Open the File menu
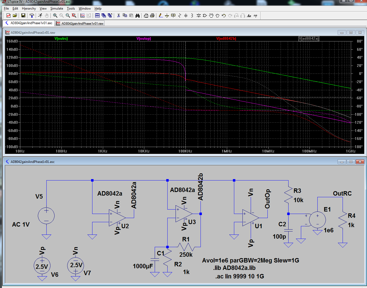Screen dimensions: 367x288 (x=6, y=9)
